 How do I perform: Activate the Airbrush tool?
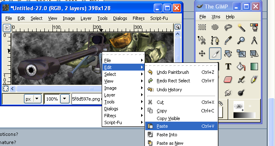coord(241,80)
